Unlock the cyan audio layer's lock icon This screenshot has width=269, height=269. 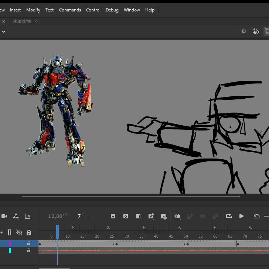click(x=29, y=251)
